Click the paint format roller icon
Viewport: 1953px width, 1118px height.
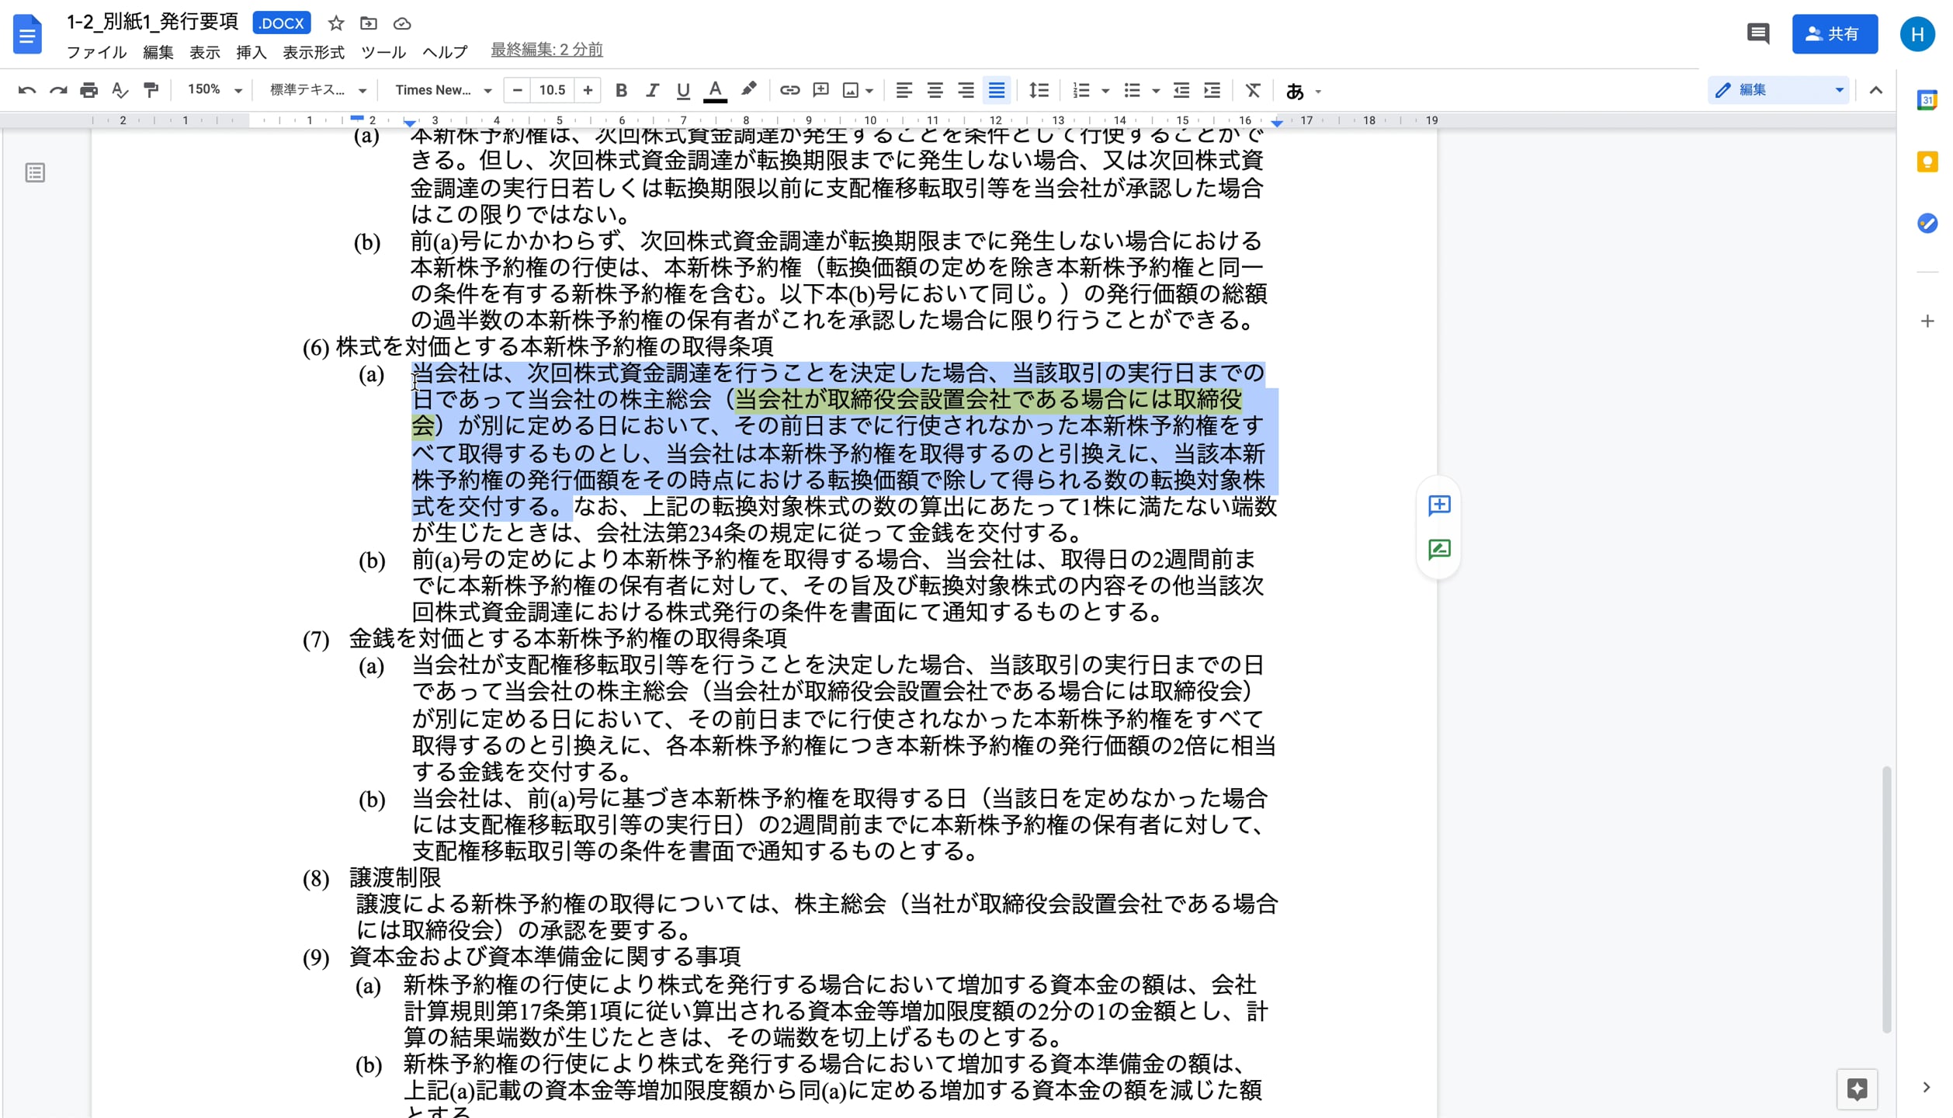tap(151, 90)
